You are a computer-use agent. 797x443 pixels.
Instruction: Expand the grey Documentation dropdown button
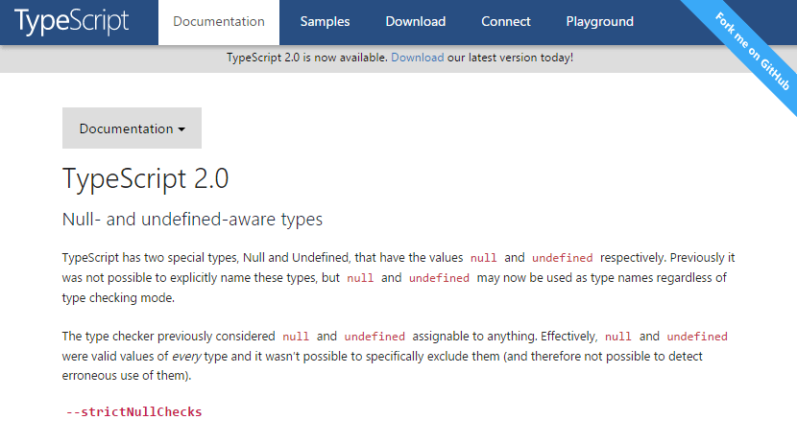(x=132, y=128)
